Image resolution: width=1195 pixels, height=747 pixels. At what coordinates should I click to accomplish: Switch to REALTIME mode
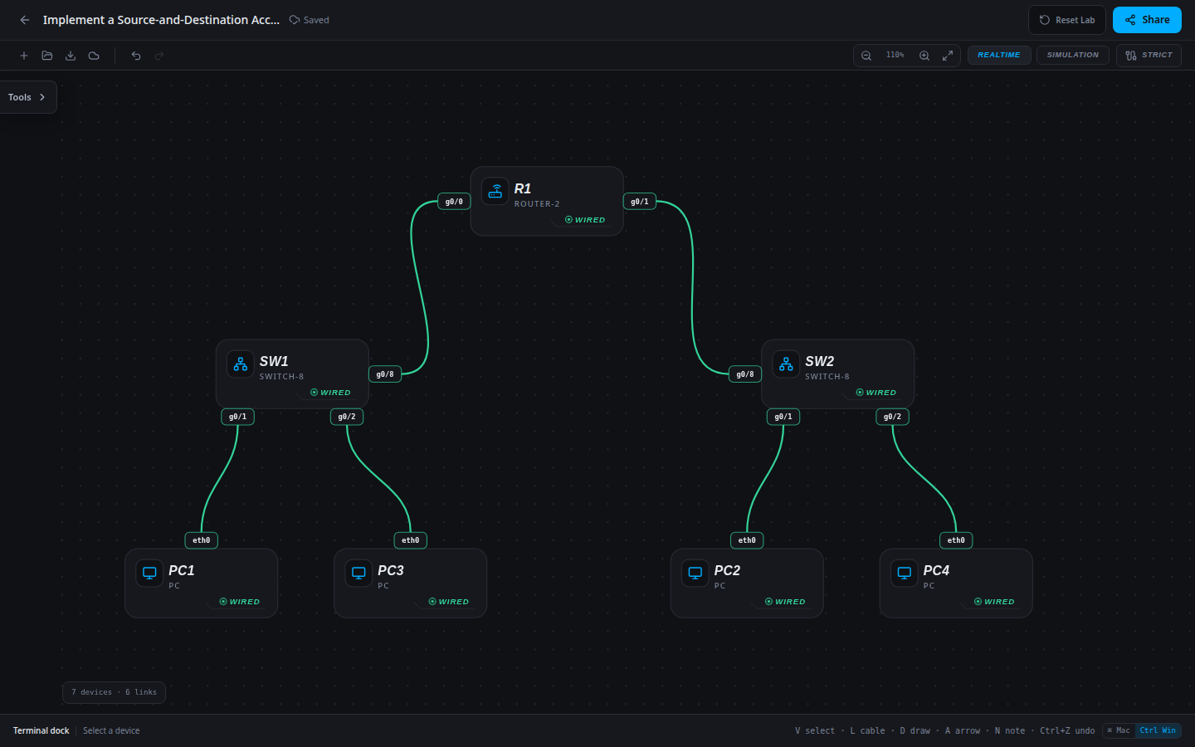pos(999,56)
